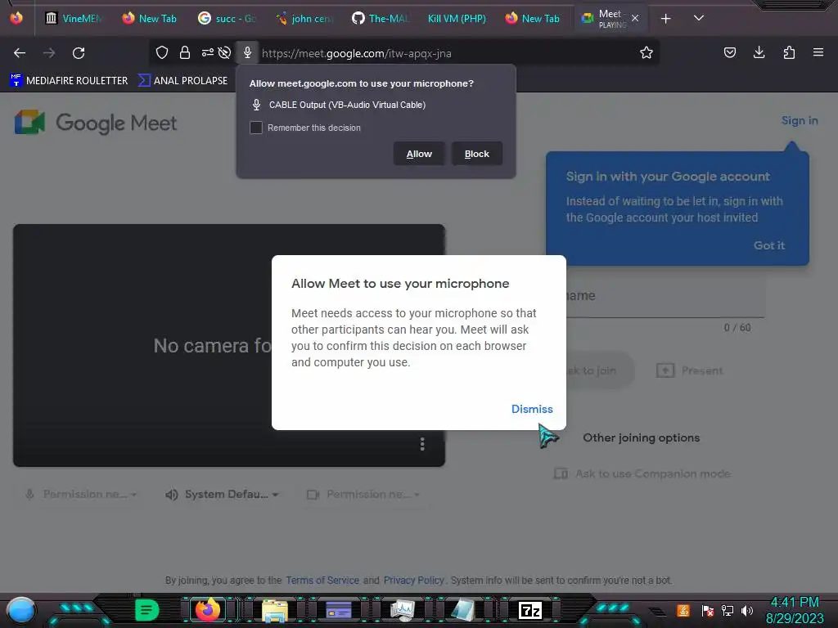Expand the System Default speaker dropdown
838x628 pixels.
tap(222, 495)
